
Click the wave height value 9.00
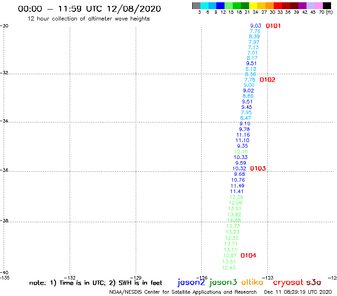point(249,85)
